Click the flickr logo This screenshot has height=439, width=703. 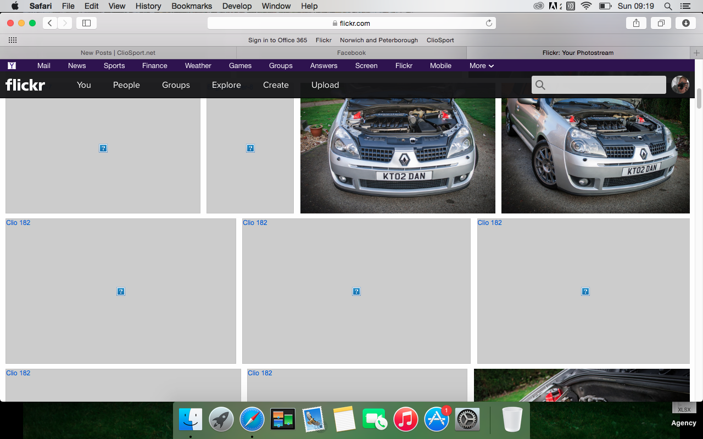pos(25,85)
